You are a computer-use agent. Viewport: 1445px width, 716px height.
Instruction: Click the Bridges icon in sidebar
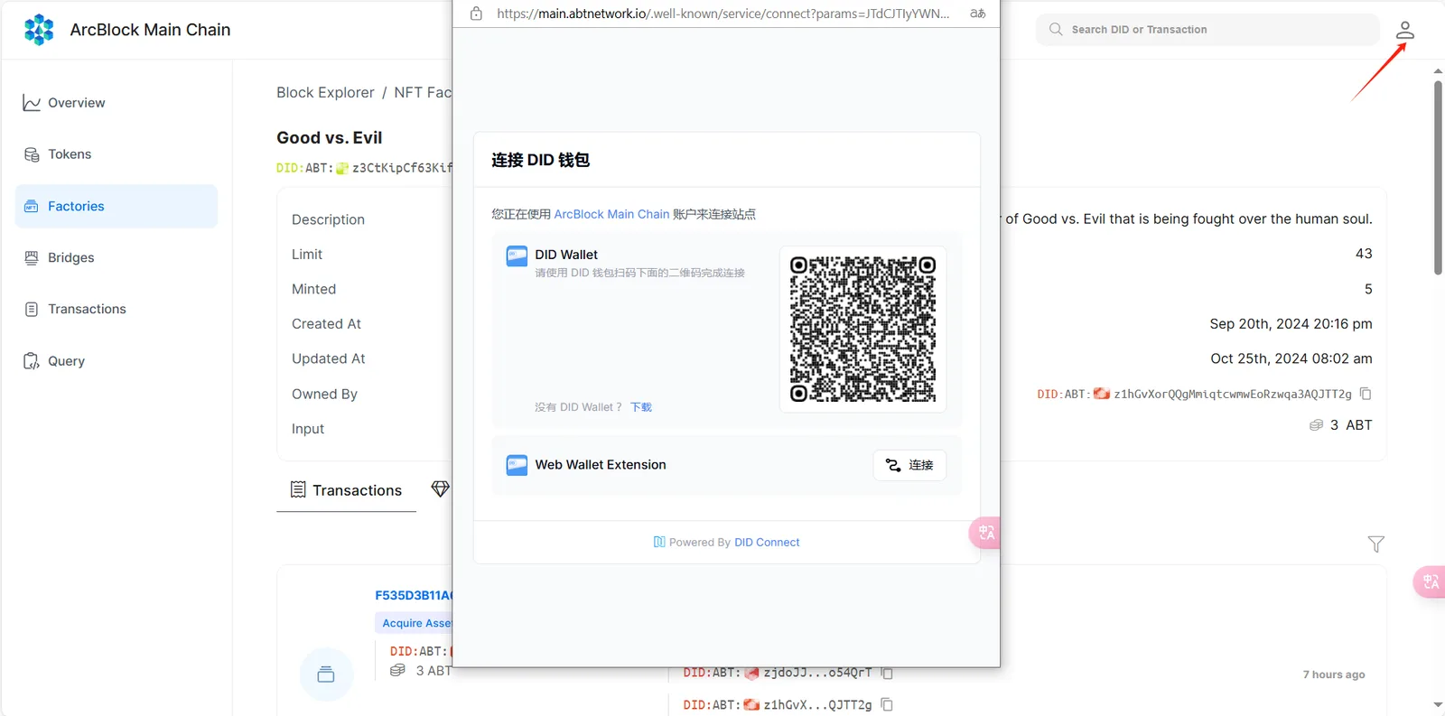point(32,257)
